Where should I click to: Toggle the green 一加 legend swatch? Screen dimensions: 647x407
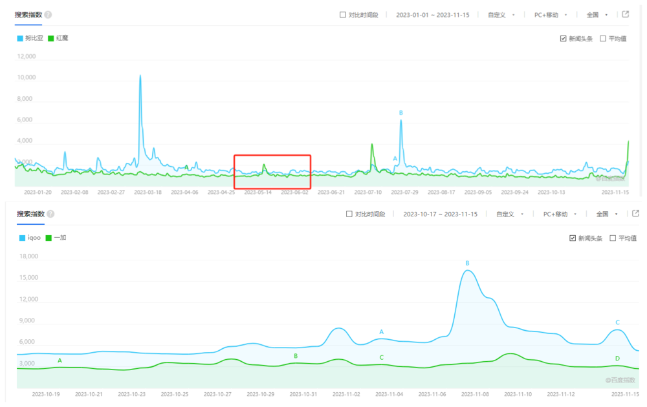[49, 238]
